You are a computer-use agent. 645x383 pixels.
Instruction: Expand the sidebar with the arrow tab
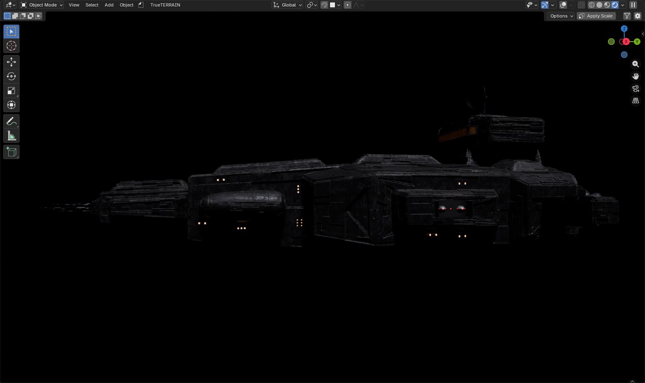click(x=643, y=34)
